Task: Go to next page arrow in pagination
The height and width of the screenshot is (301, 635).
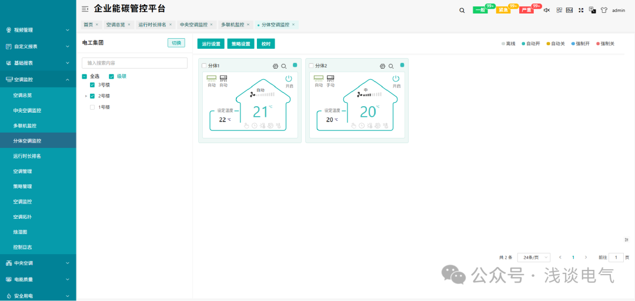Action: 586,258
